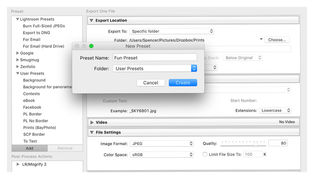The height and width of the screenshot is (179, 314).
Task: Cancel the New Preset dialog
Action: coord(151,83)
